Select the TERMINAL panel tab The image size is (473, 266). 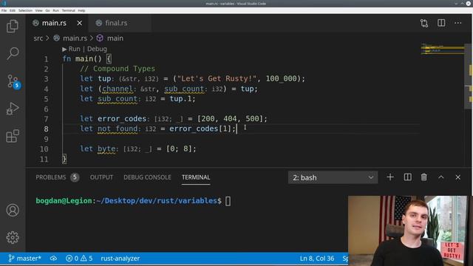coord(196,177)
